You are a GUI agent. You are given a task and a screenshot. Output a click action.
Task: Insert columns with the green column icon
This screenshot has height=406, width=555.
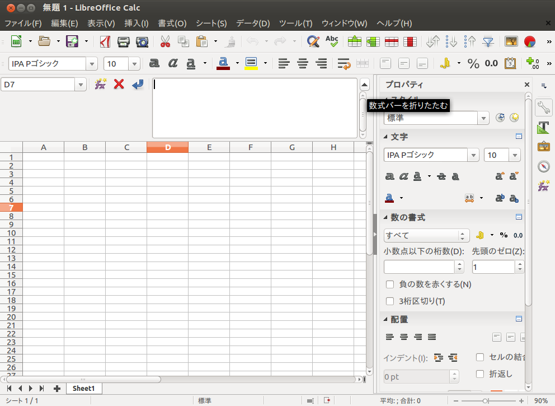(x=373, y=42)
